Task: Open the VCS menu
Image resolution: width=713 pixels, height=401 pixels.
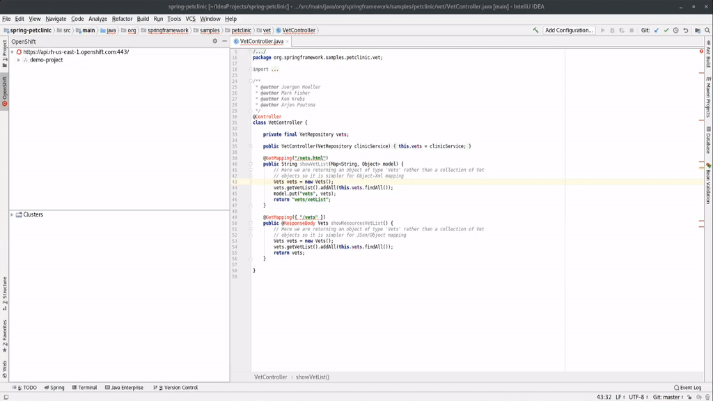Action: point(191,19)
